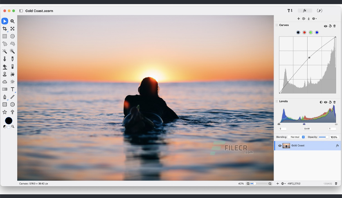Select the Move arrow tool

point(5,21)
